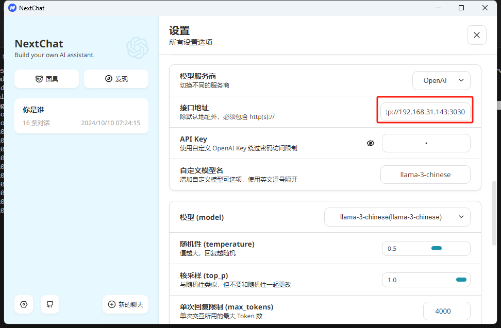Screen dimensions: 501x328
Task: Click the 2024/10/10 07:24:15 timestamp
Action: [110, 123]
